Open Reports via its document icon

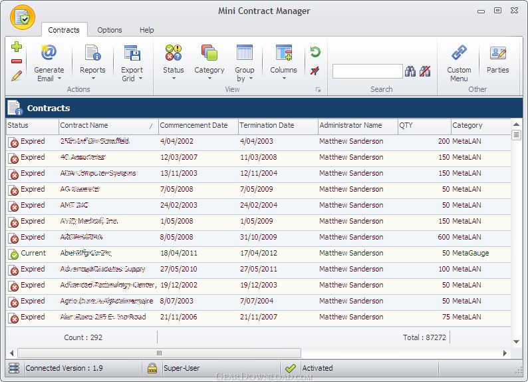click(92, 52)
